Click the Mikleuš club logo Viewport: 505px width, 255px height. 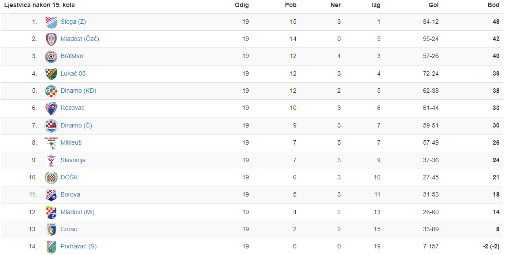51,143
